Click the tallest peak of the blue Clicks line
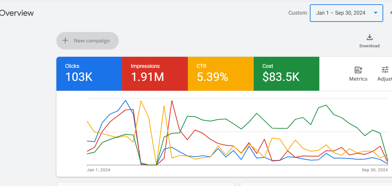This screenshot has height=186, width=392. 126,100
